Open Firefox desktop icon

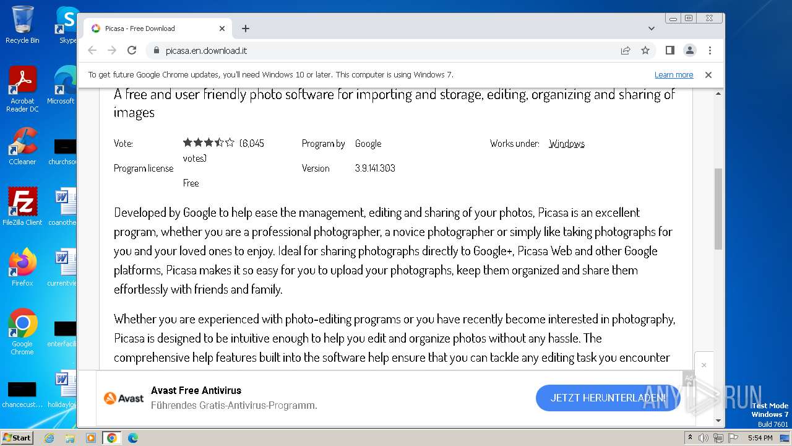point(22,267)
